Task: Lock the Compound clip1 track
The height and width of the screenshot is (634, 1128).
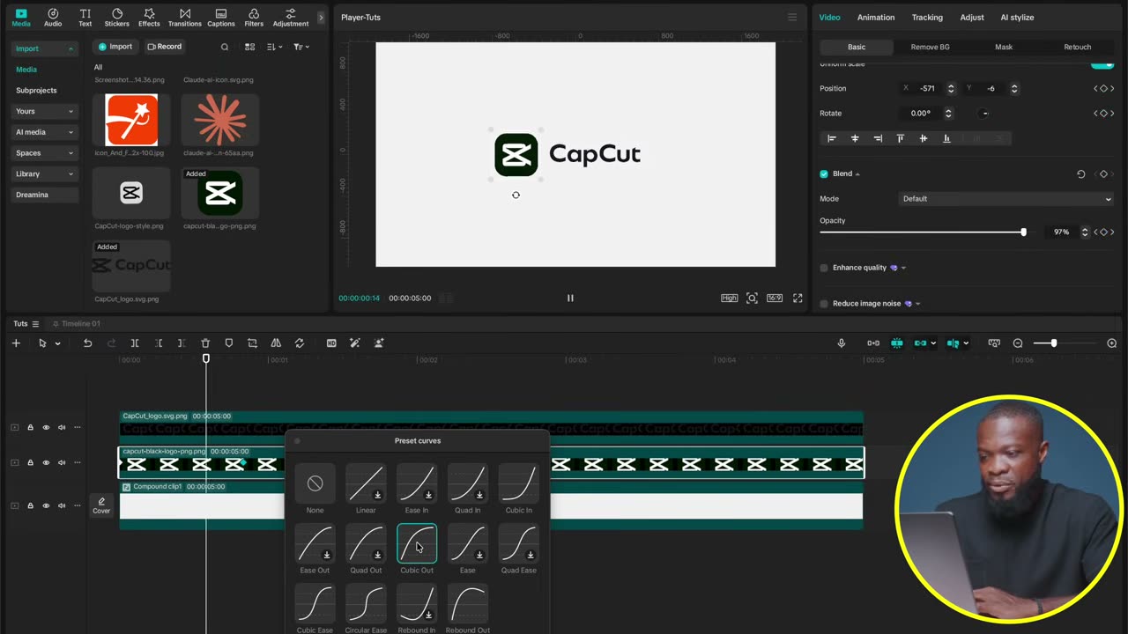Action: pos(30,506)
